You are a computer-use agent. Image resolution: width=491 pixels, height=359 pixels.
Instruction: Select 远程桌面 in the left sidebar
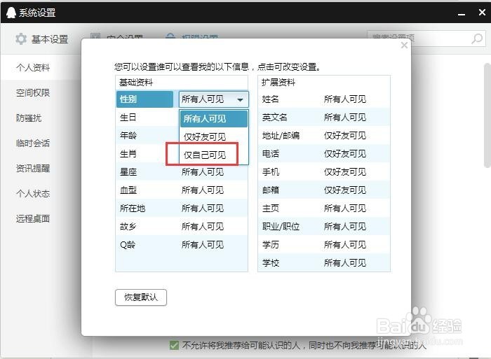coord(33,219)
